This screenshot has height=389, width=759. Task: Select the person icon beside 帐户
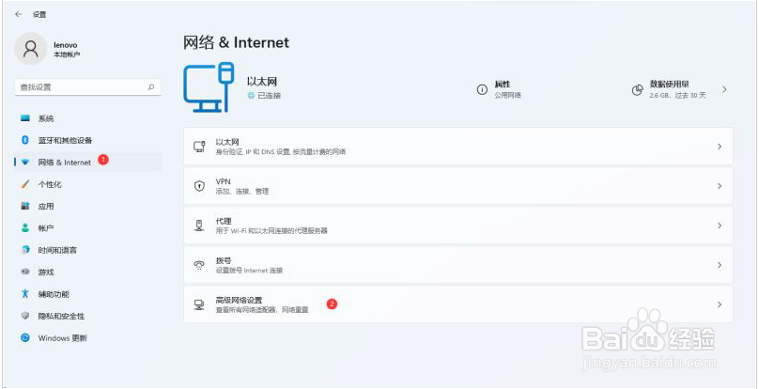click(x=25, y=227)
